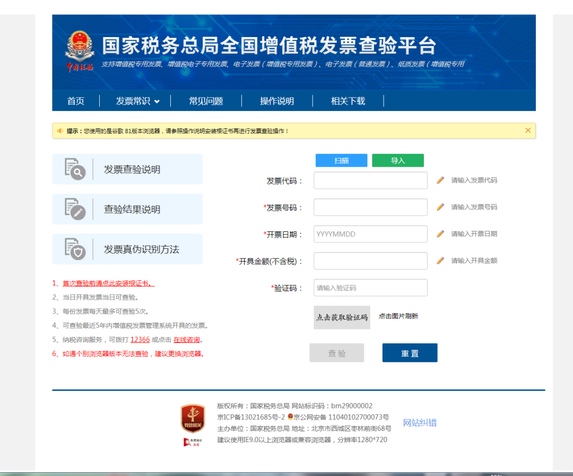Click the 点击图片刷新 text
The image size is (573, 476).
coord(398,316)
